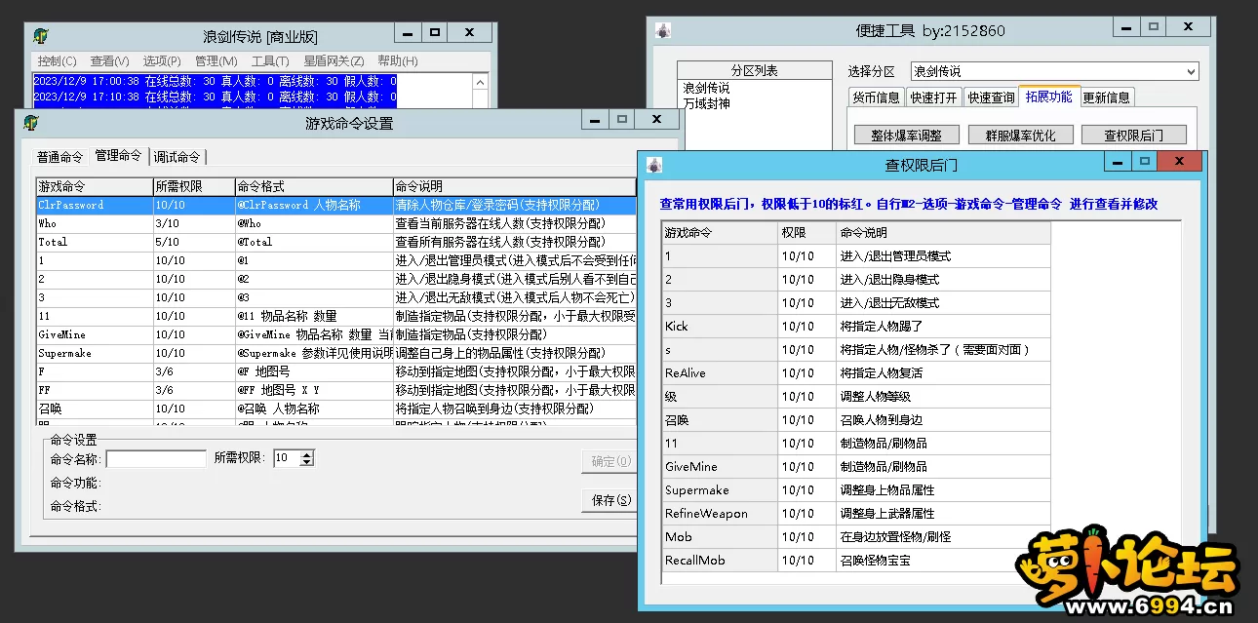This screenshot has height=623, width=1258.
Task: Select the Total command row
Action: [335, 242]
